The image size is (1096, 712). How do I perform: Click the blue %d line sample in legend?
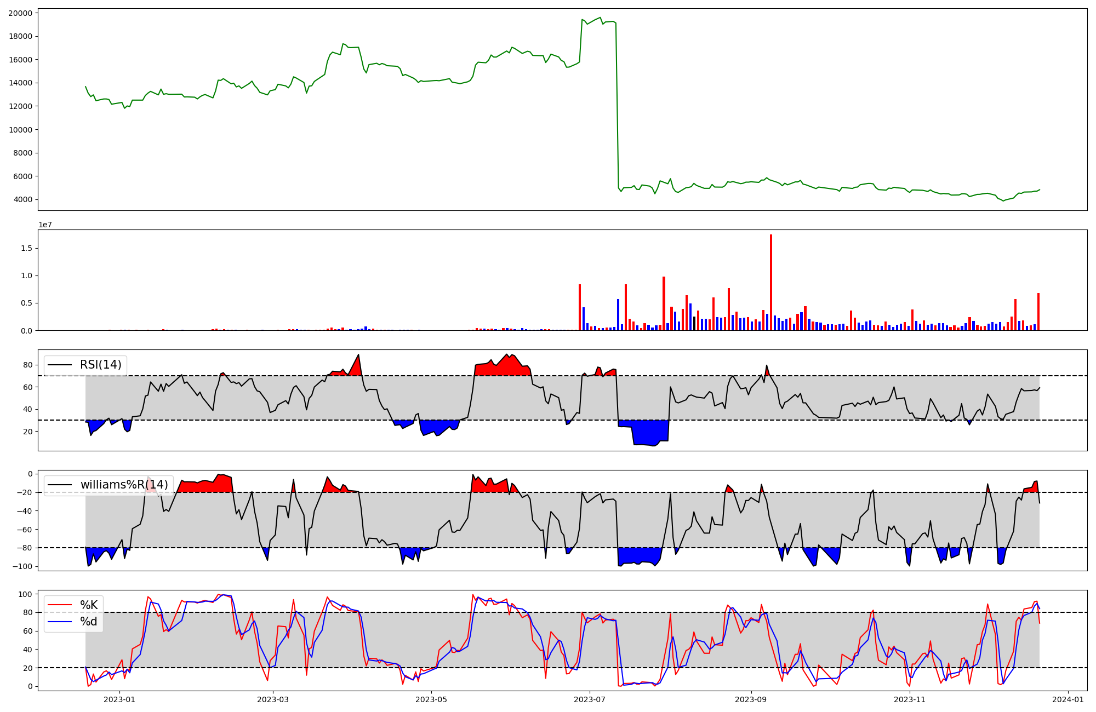(60, 622)
